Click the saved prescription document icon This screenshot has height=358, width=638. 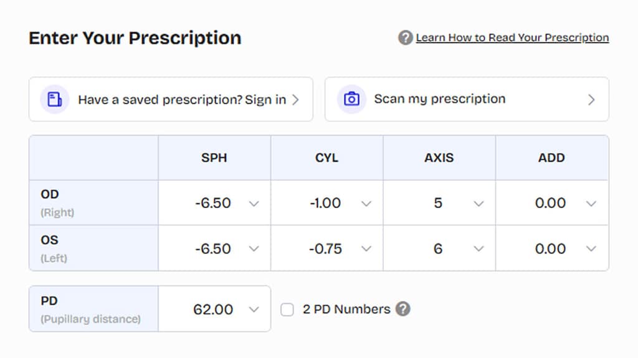coord(54,99)
